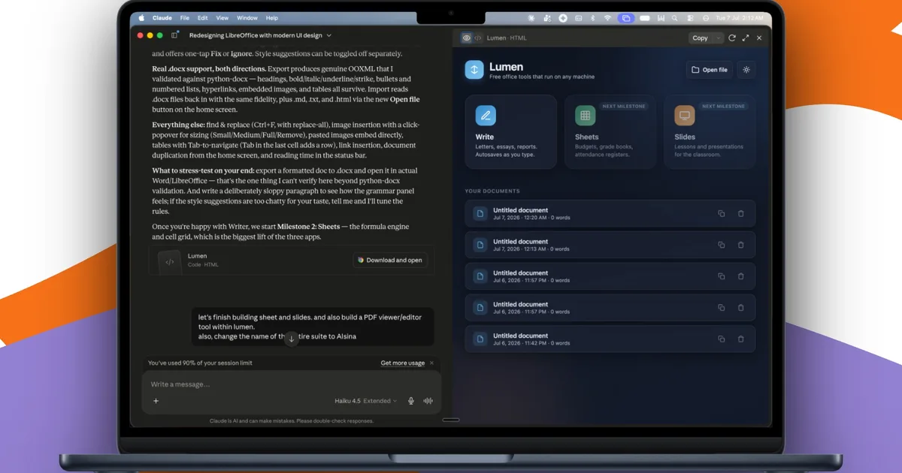
Task: Click the YOUR DOCUMENTS heading
Action: pyautogui.click(x=492, y=191)
